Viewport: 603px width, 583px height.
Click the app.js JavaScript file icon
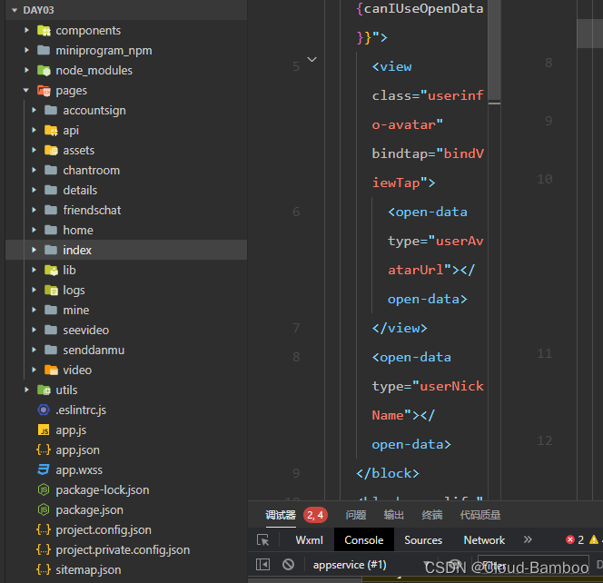click(44, 430)
